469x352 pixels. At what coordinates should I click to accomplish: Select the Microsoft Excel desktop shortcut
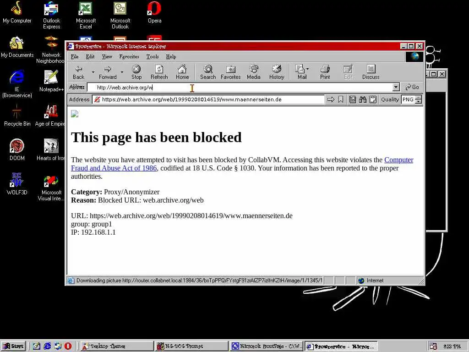tap(86, 15)
